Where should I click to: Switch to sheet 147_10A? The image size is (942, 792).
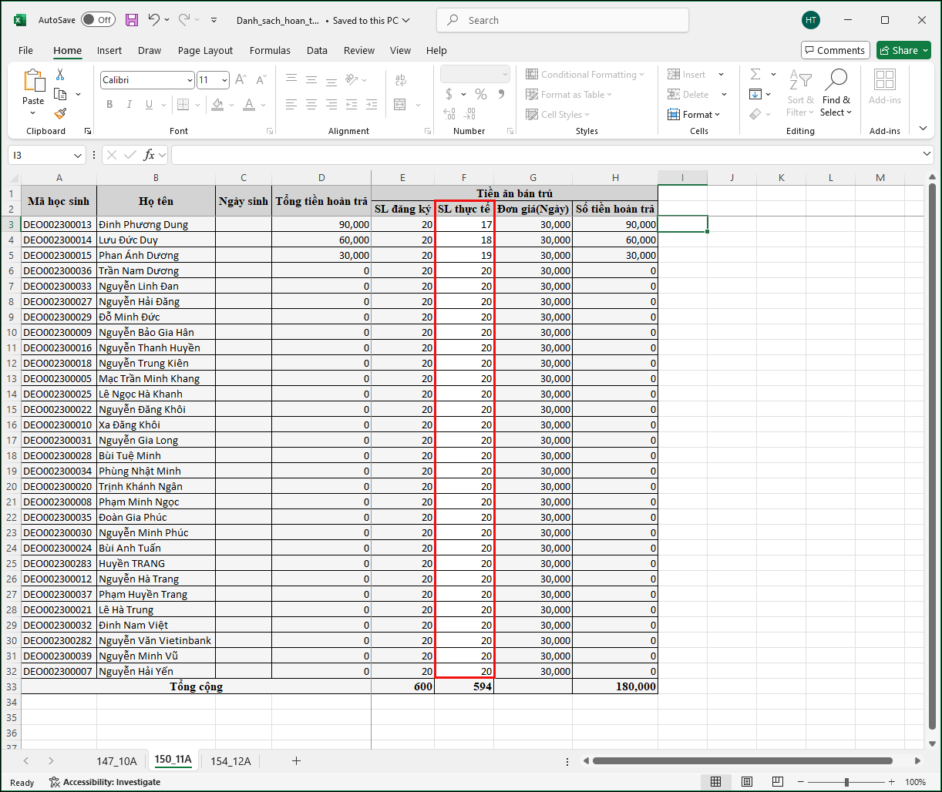(x=116, y=761)
